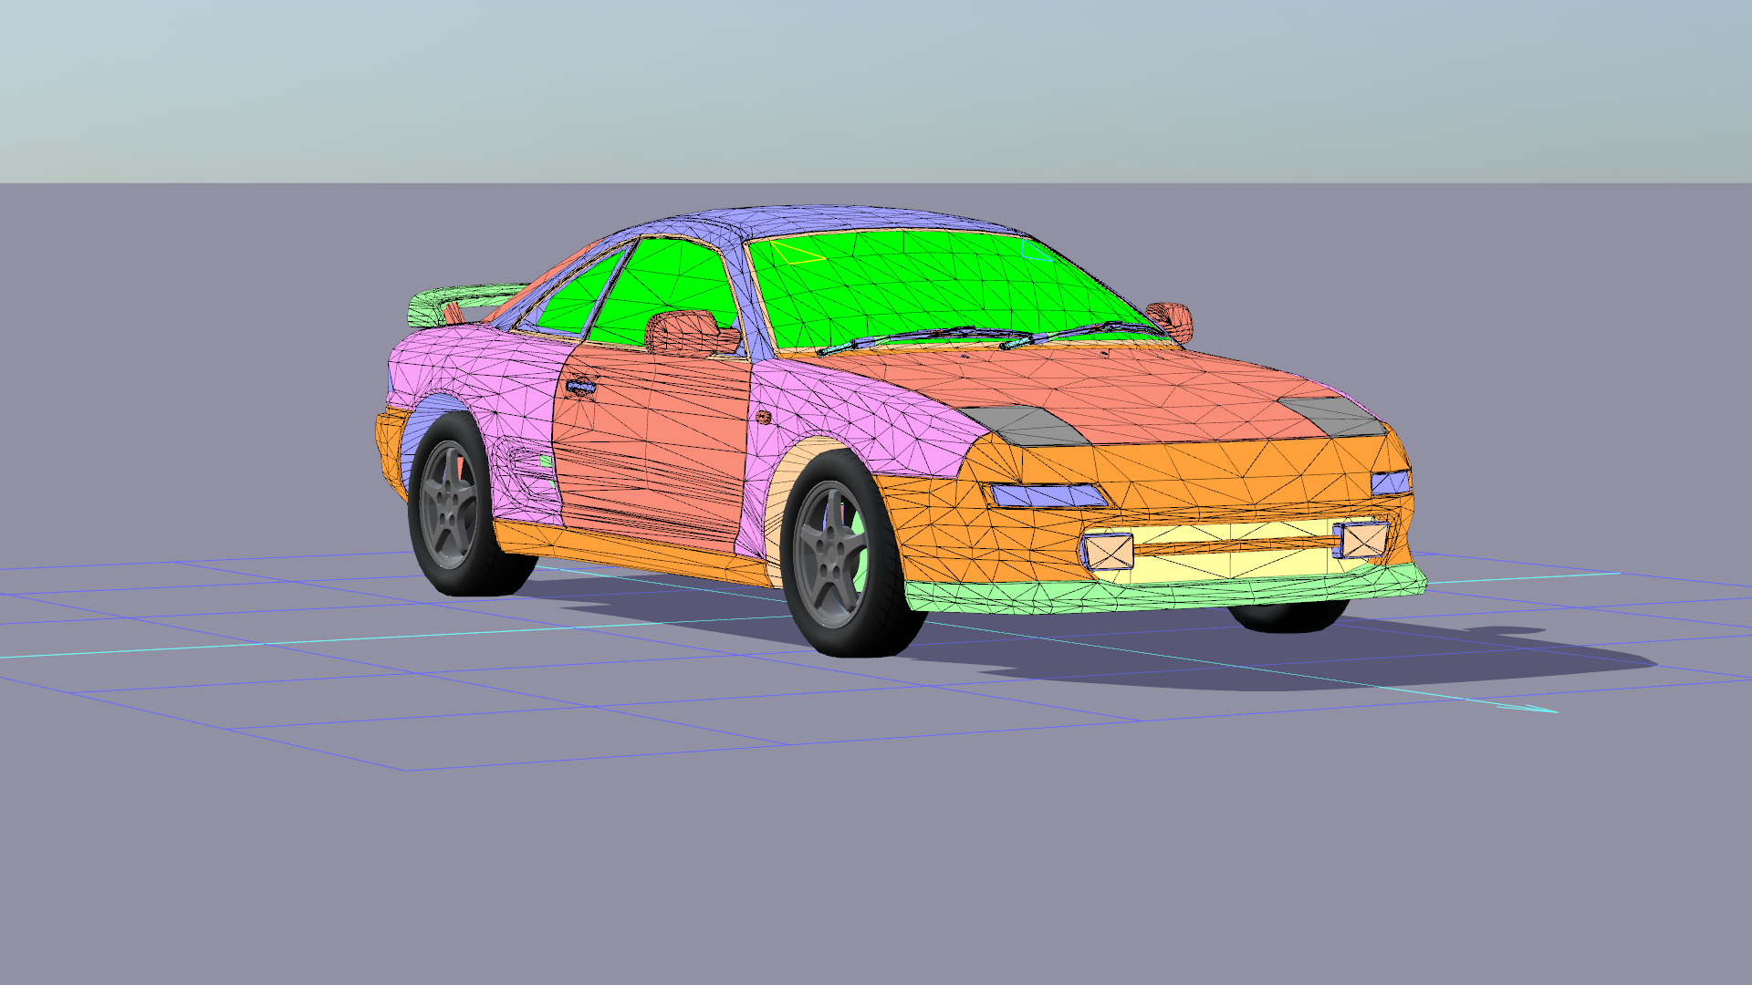Click the left pop-up headlight cover
The width and height of the screenshot is (1752, 985).
[1027, 425]
